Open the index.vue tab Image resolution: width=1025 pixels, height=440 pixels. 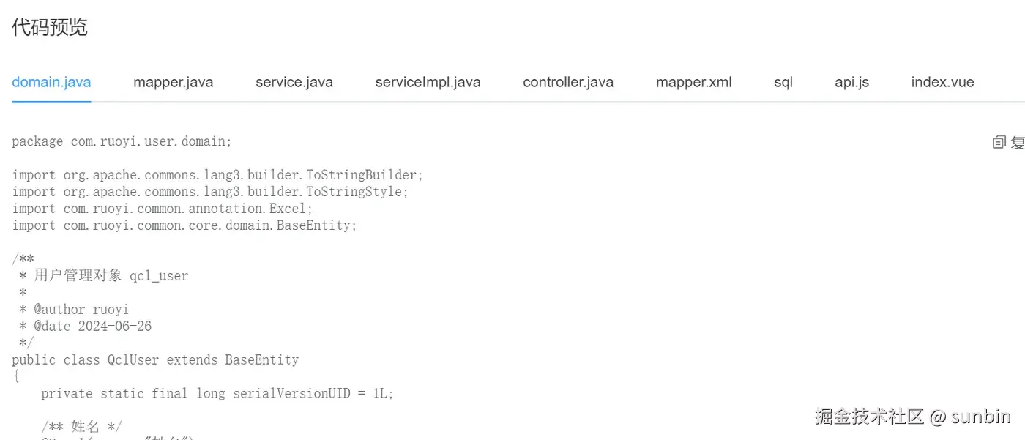coord(943,82)
